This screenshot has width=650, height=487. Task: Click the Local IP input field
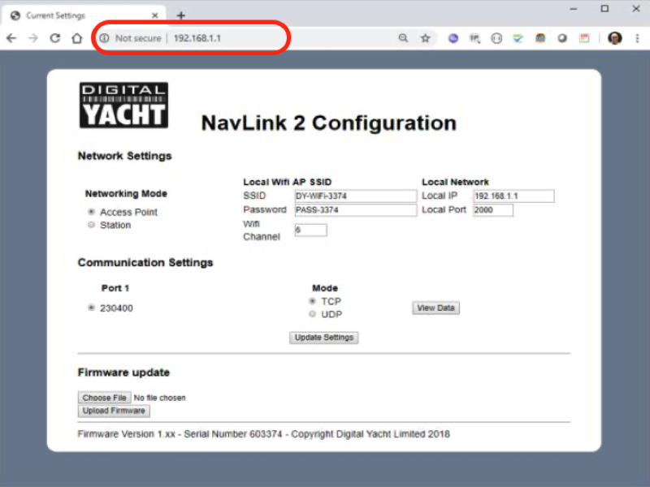[513, 196]
